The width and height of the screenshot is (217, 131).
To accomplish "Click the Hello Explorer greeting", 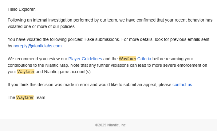I will point(22,9).
